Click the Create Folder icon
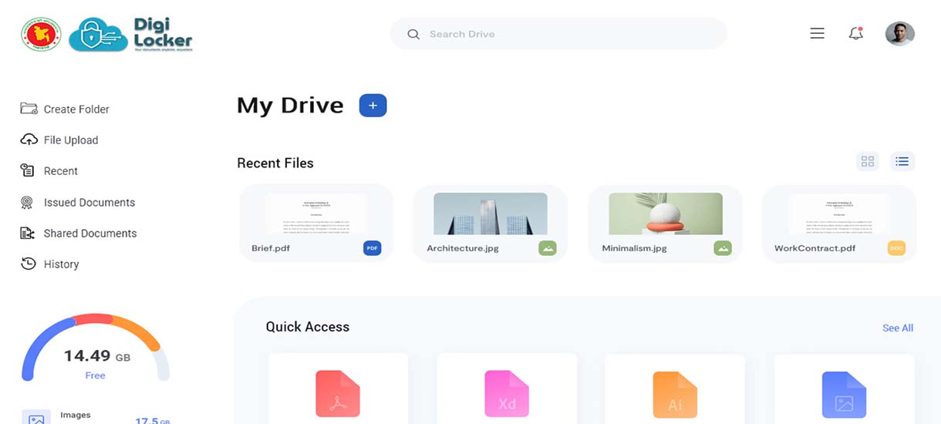Screen dimensions: 941x424 29,109
